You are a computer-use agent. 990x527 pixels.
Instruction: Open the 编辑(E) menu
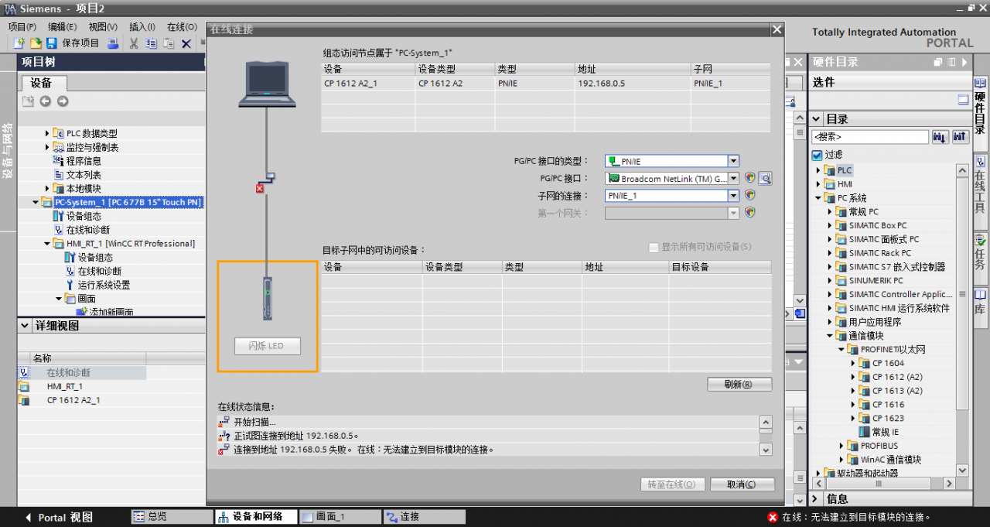point(63,26)
